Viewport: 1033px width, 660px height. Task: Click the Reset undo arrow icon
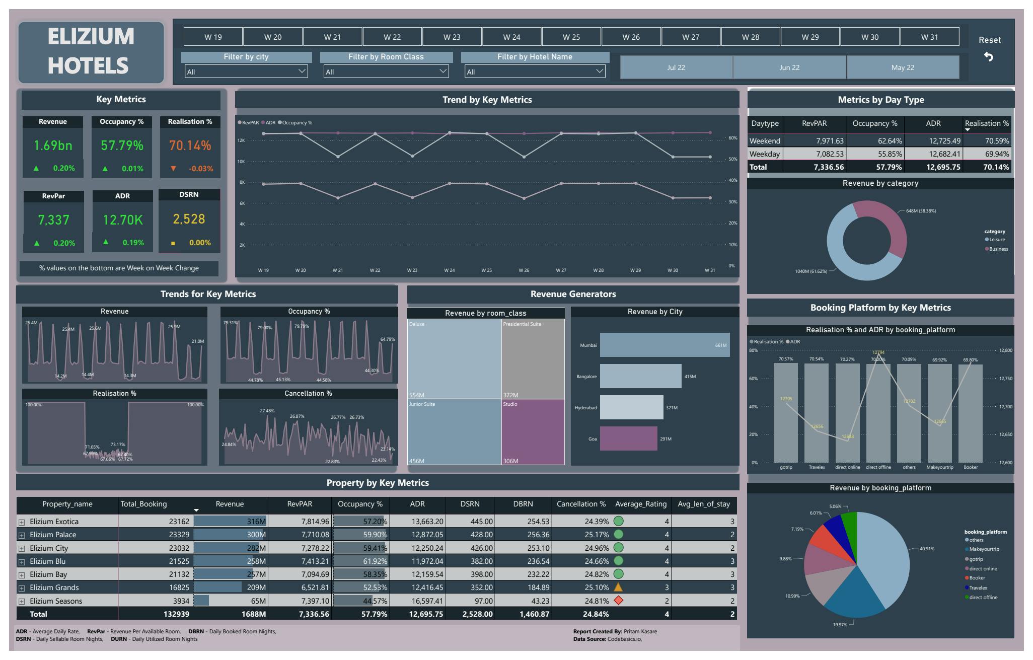point(989,57)
